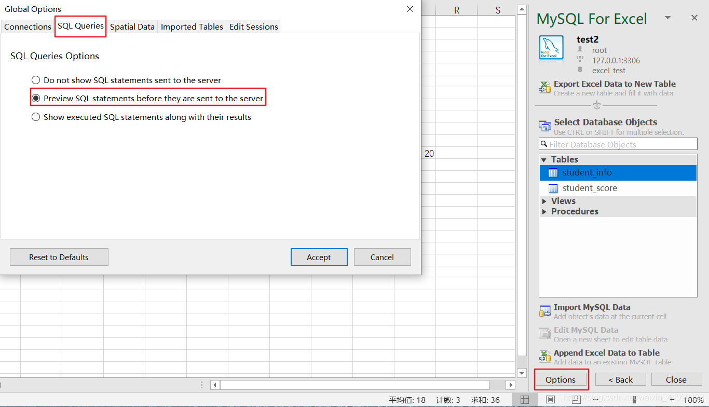Select the student_info table
Screen dimensions: 709x407
tap(618, 172)
